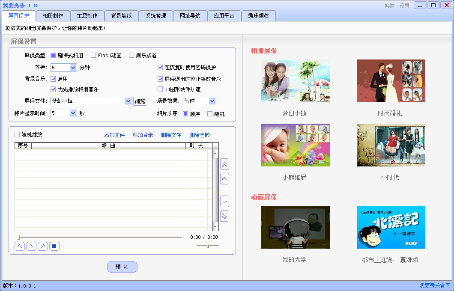Screen dimensions: 454x291
Task: Click the 预览 preview button
Action: [x=122, y=267]
